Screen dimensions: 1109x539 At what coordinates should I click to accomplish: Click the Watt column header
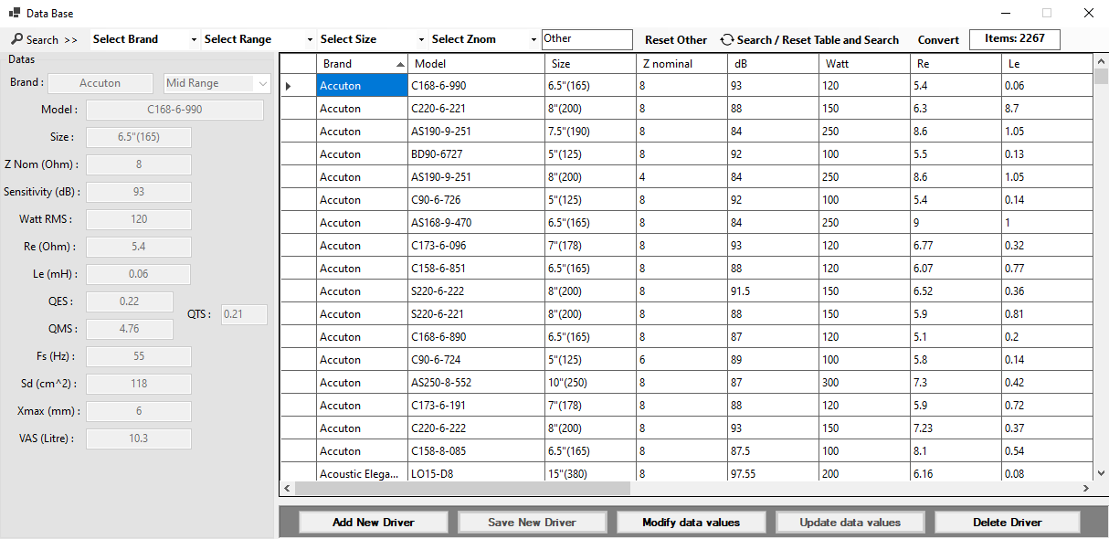(x=864, y=64)
